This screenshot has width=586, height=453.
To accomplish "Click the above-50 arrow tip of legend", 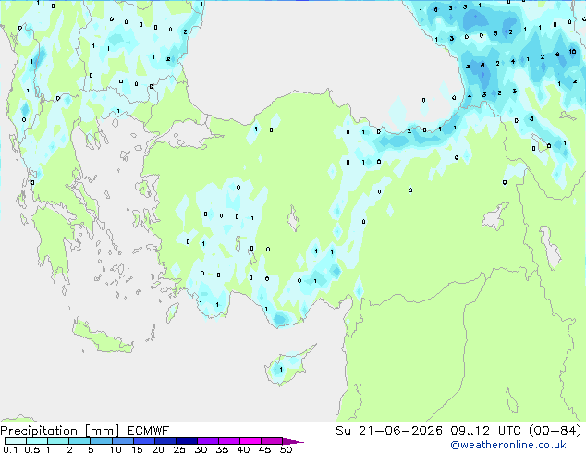I will click(x=293, y=441).
